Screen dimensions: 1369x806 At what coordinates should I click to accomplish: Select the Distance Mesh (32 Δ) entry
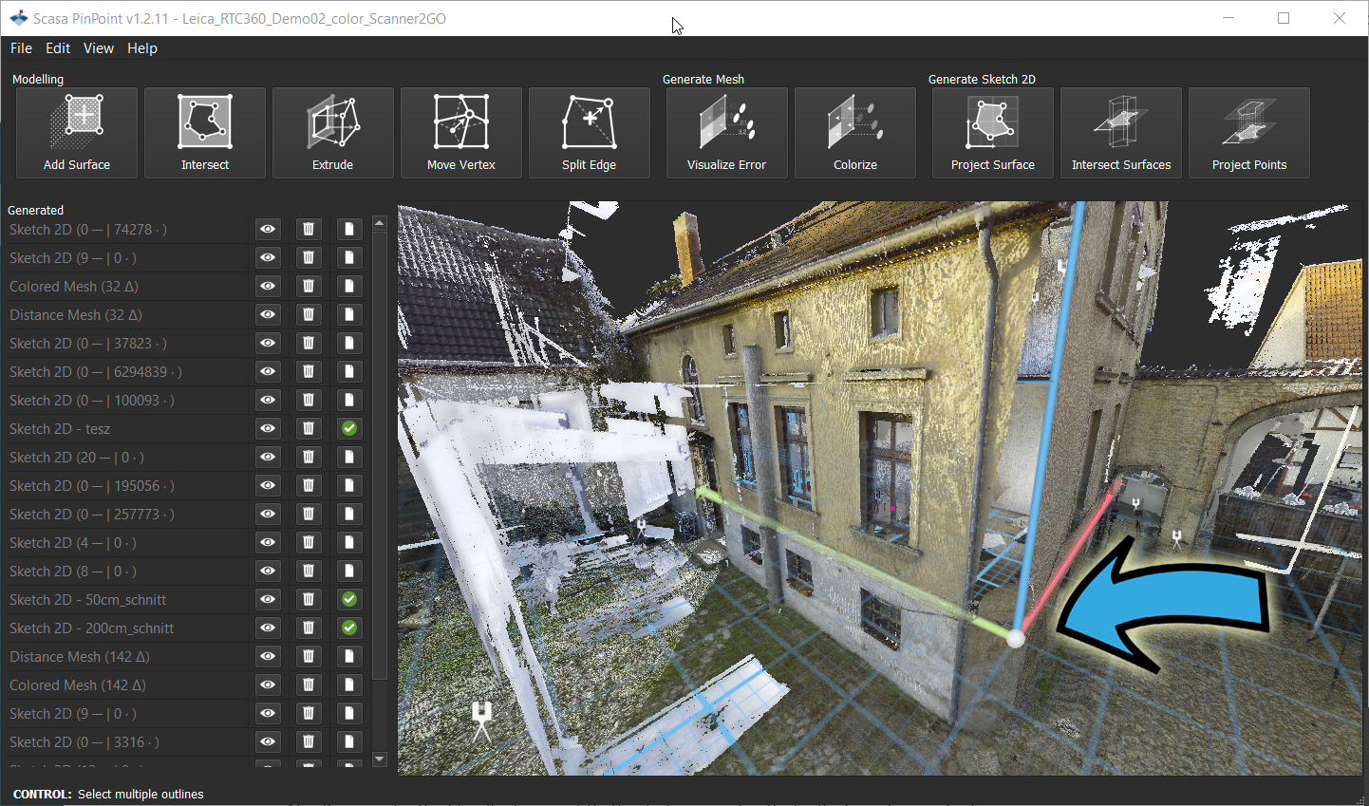(x=76, y=314)
